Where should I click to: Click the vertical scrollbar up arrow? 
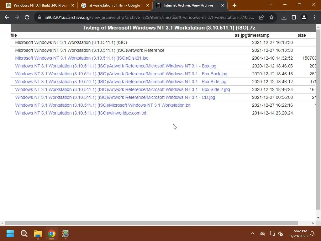click(318, 27)
